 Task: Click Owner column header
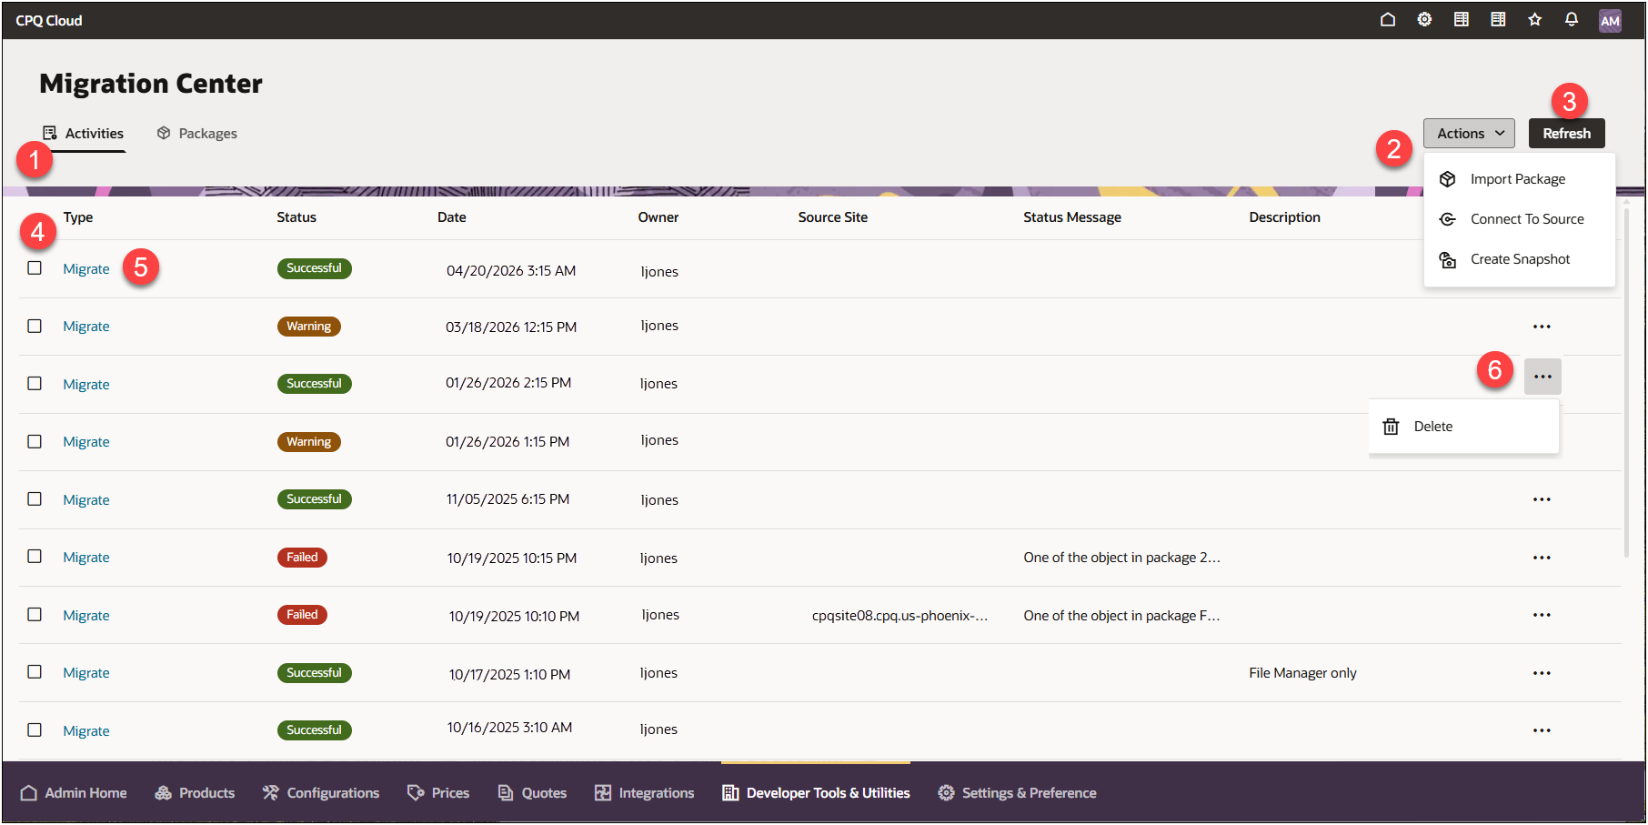658,217
